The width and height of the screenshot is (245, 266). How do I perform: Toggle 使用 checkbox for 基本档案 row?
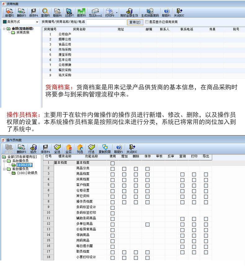click(x=113, y=163)
